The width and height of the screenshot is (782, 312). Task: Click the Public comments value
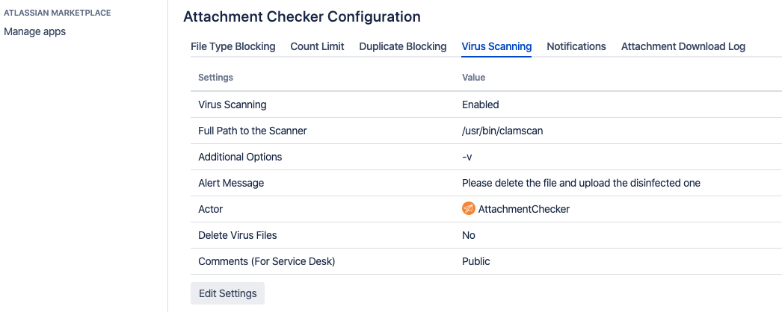pos(475,261)
